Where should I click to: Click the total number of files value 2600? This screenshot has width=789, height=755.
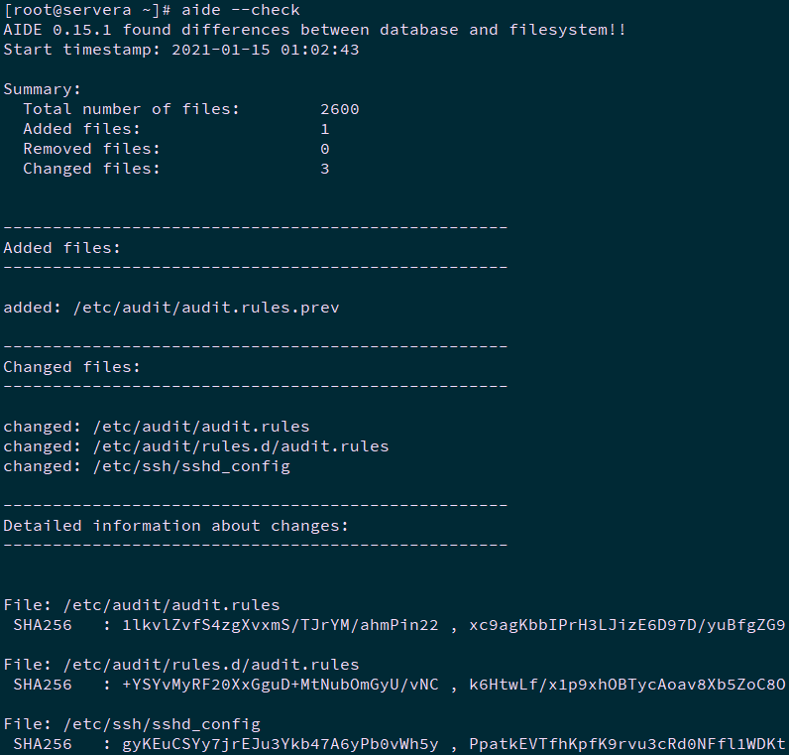pos(339,109)
